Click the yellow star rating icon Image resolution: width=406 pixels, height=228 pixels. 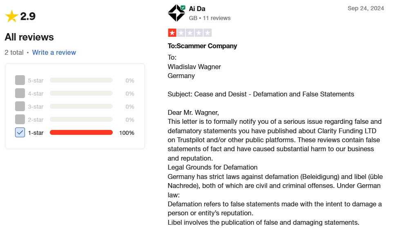point(12,16)
